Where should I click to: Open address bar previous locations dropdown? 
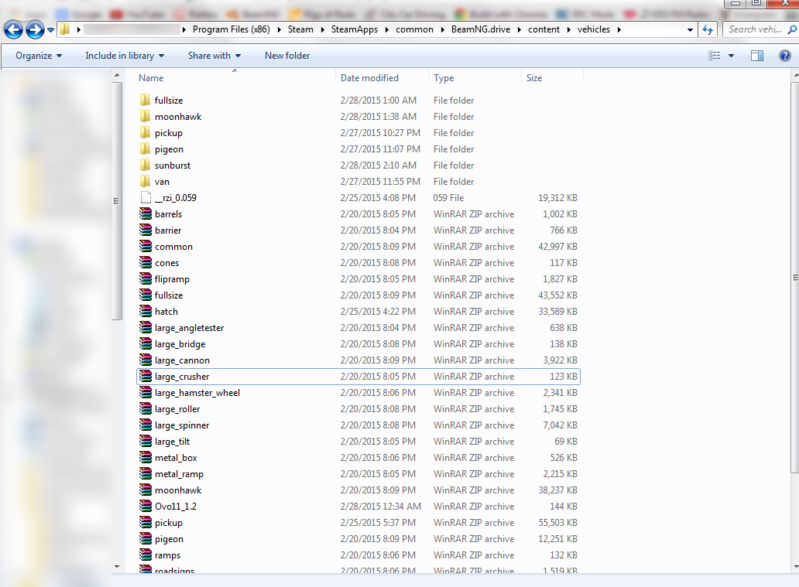[x=690, y=29]
